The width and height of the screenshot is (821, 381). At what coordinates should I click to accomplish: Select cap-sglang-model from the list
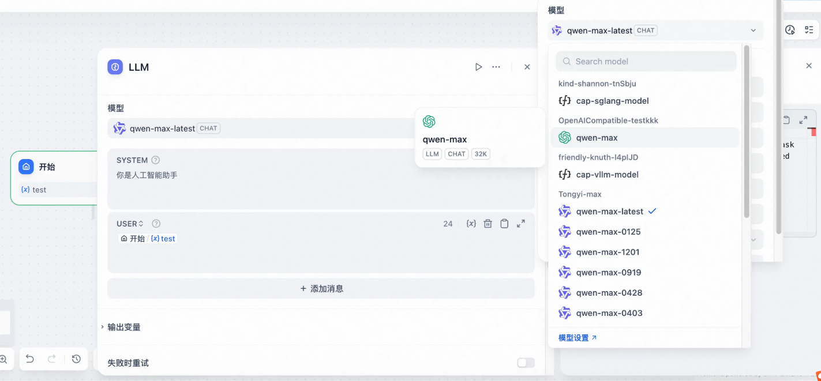pos(644,101)
